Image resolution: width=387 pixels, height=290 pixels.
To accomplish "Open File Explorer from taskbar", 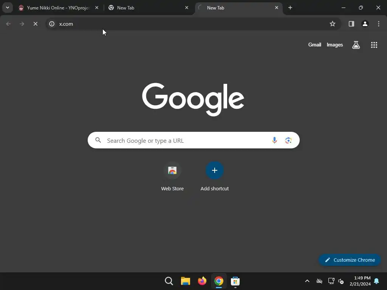I will pos(185,281).
